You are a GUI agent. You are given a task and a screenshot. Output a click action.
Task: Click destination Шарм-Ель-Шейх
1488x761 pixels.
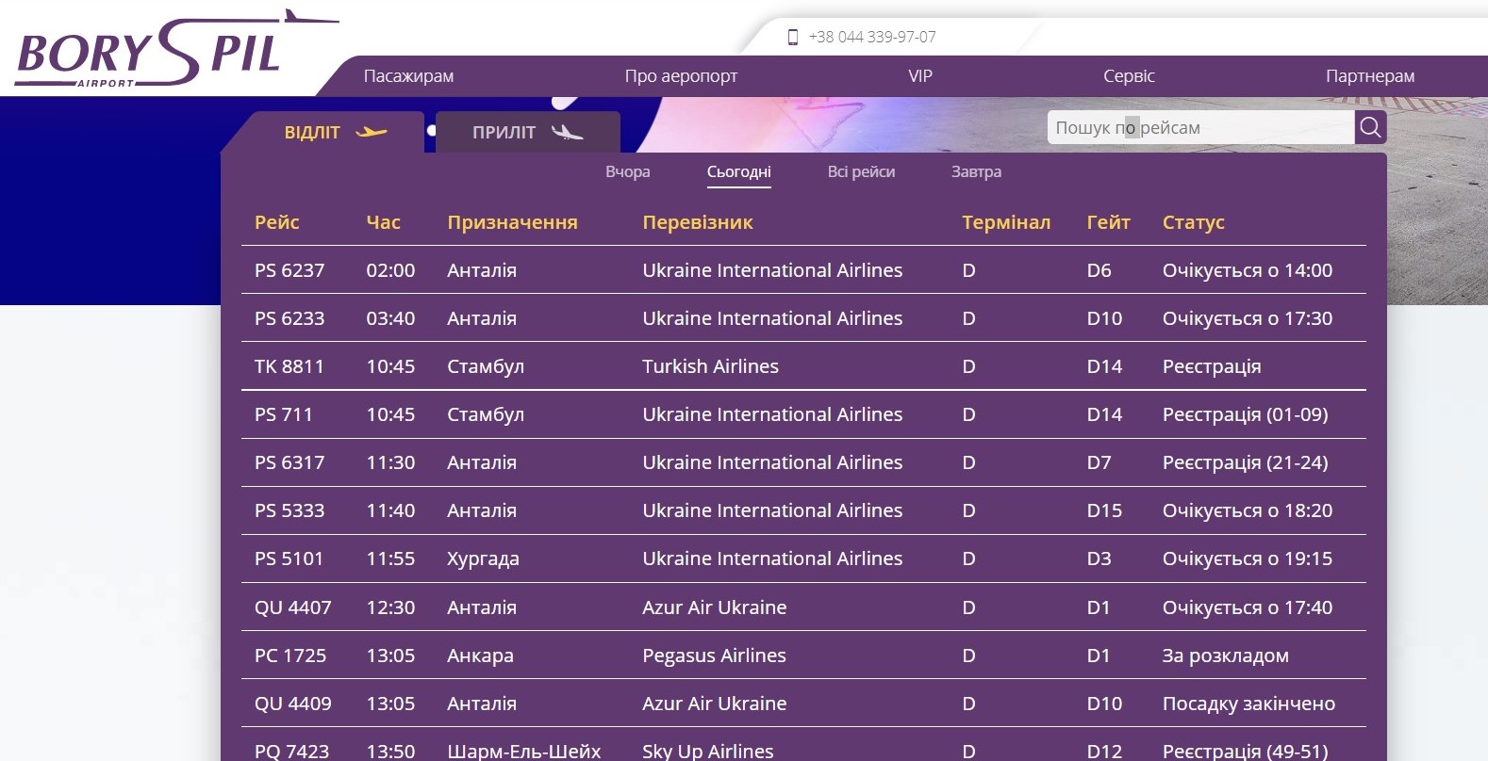point(523,751)
